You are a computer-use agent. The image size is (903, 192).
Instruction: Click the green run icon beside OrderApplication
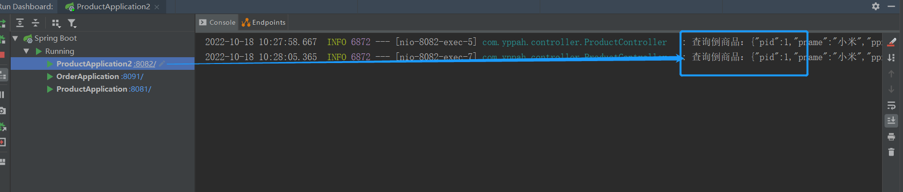coord(50,77)
